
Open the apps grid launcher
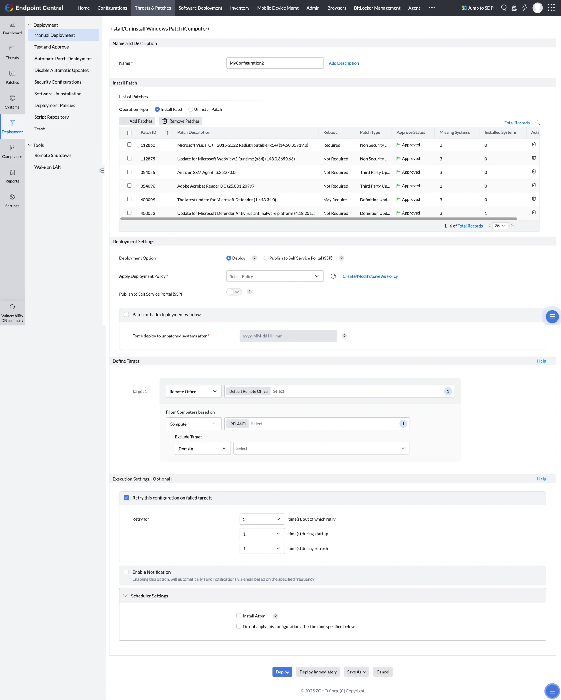(x=551, y=8)
